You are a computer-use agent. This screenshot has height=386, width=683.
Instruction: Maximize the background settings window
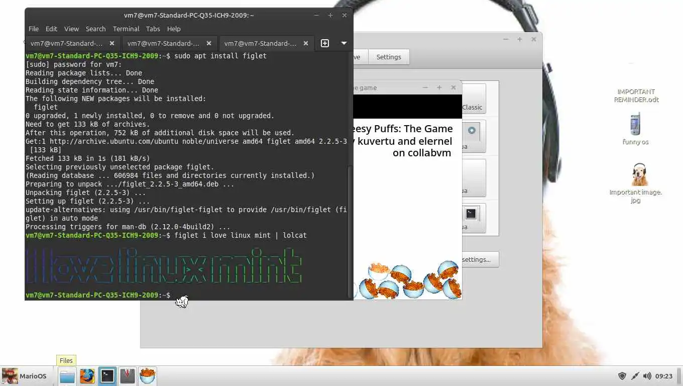[x=520, y=39]
